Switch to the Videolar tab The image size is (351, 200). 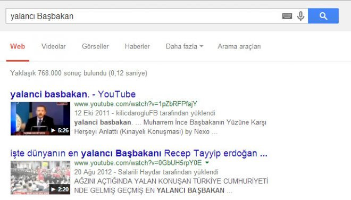point(54,46)
